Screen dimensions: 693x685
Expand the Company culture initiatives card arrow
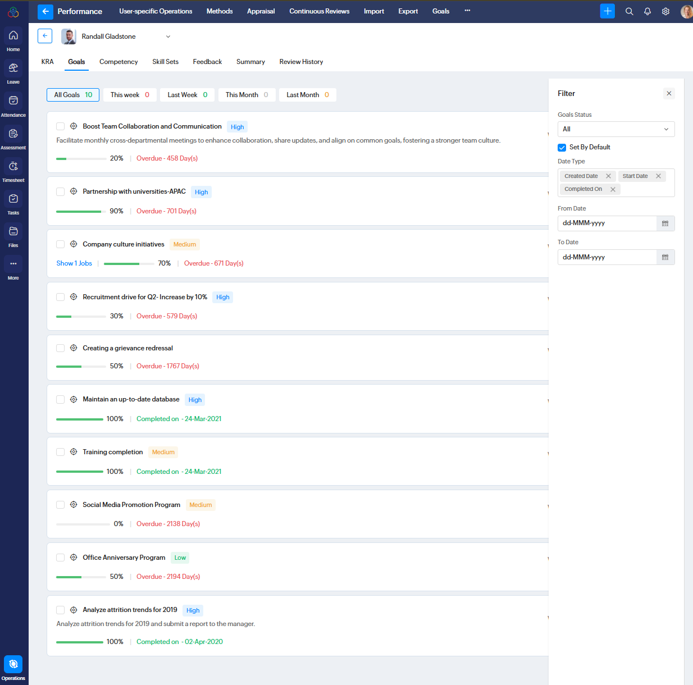pyautogui.click(x=548, y=245)
